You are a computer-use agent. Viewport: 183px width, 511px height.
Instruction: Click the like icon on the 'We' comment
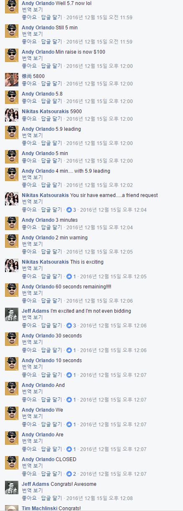[x=69, y=424]
